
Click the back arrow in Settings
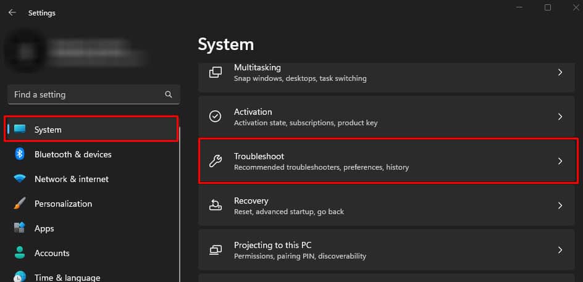[x=12, y=12]
